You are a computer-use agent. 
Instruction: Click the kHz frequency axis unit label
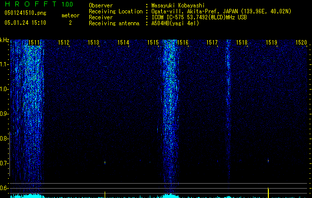coord(4,40)
